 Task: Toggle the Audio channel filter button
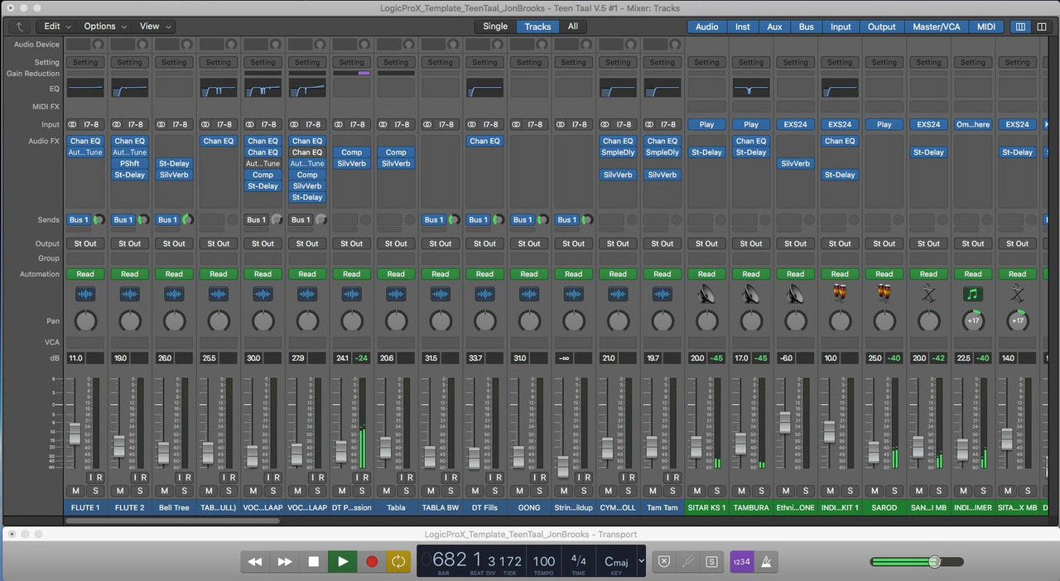706,26
